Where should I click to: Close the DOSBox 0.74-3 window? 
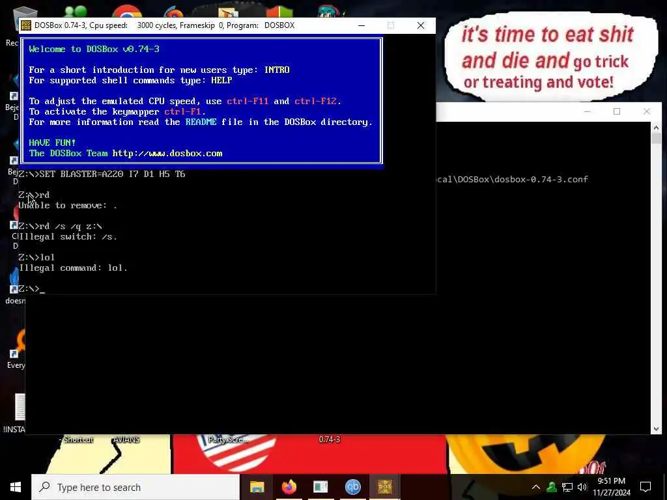[421, 25]
